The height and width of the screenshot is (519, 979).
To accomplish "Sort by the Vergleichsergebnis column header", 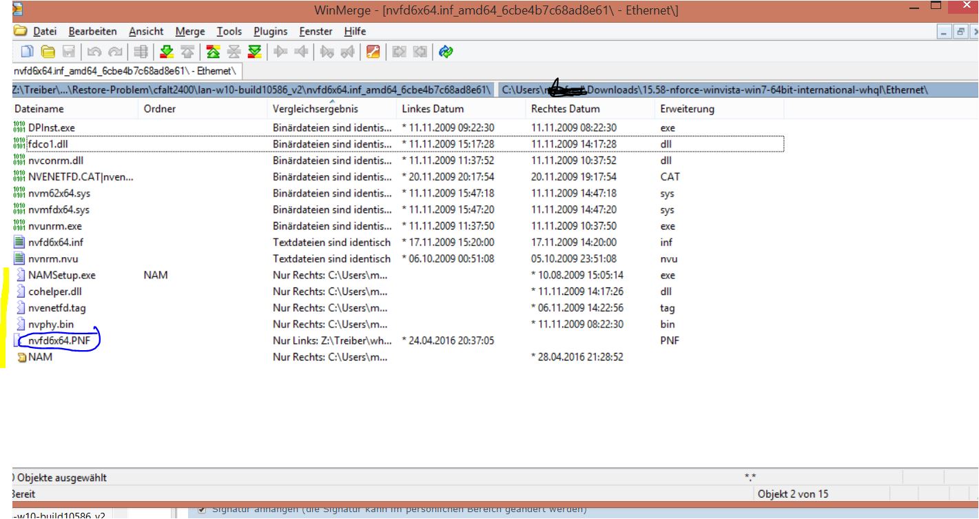I will [x=316, y=109].
